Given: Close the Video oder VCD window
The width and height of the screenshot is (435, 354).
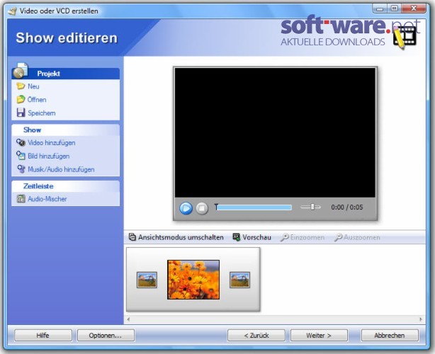Looking at the screenshot, I should pos(414,8).
